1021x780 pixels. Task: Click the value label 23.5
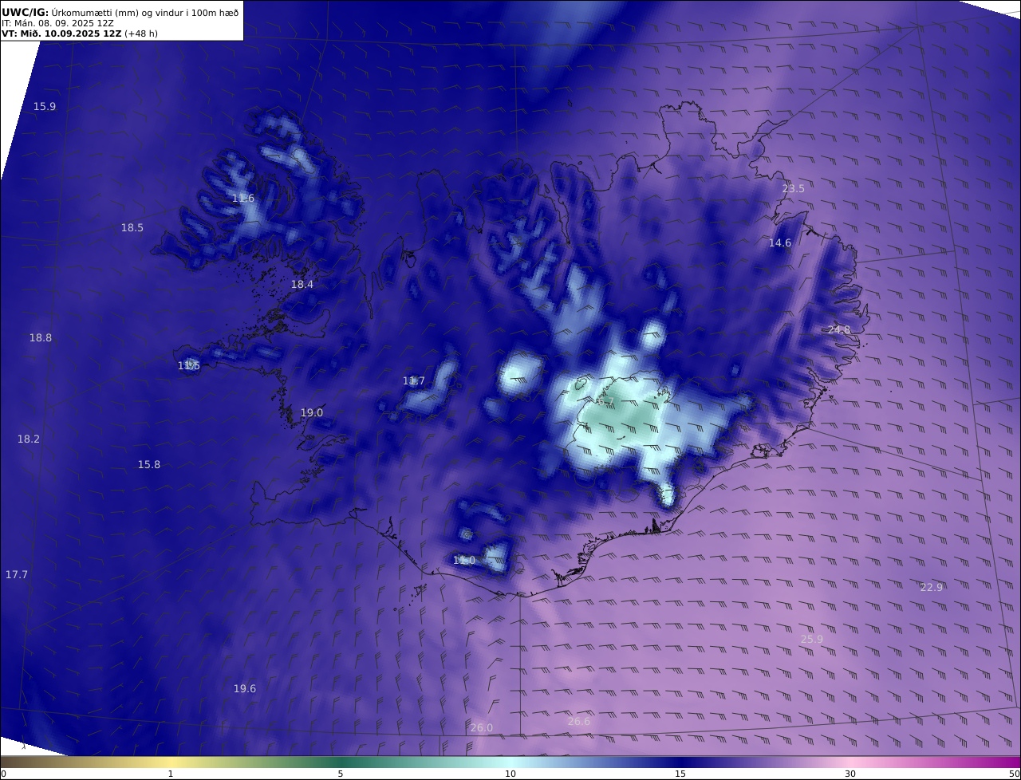pos(794,188)
